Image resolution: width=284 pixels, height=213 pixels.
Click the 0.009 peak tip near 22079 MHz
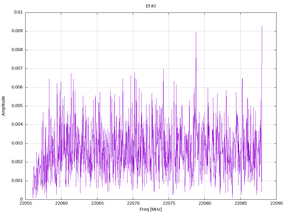[196, 32]
